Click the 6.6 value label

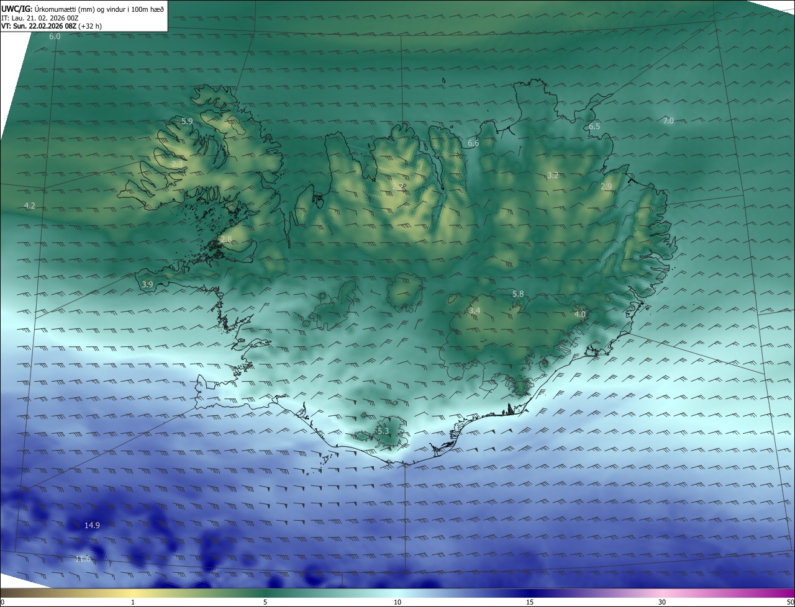(473, 143)
